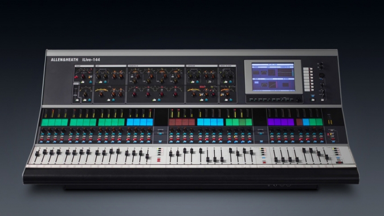Image resolution: width=384 pixels, height=216 pixels.
Task: Click the headphone jack socket right of the screen
Action: pyautogui.click(x=322, y=76)
